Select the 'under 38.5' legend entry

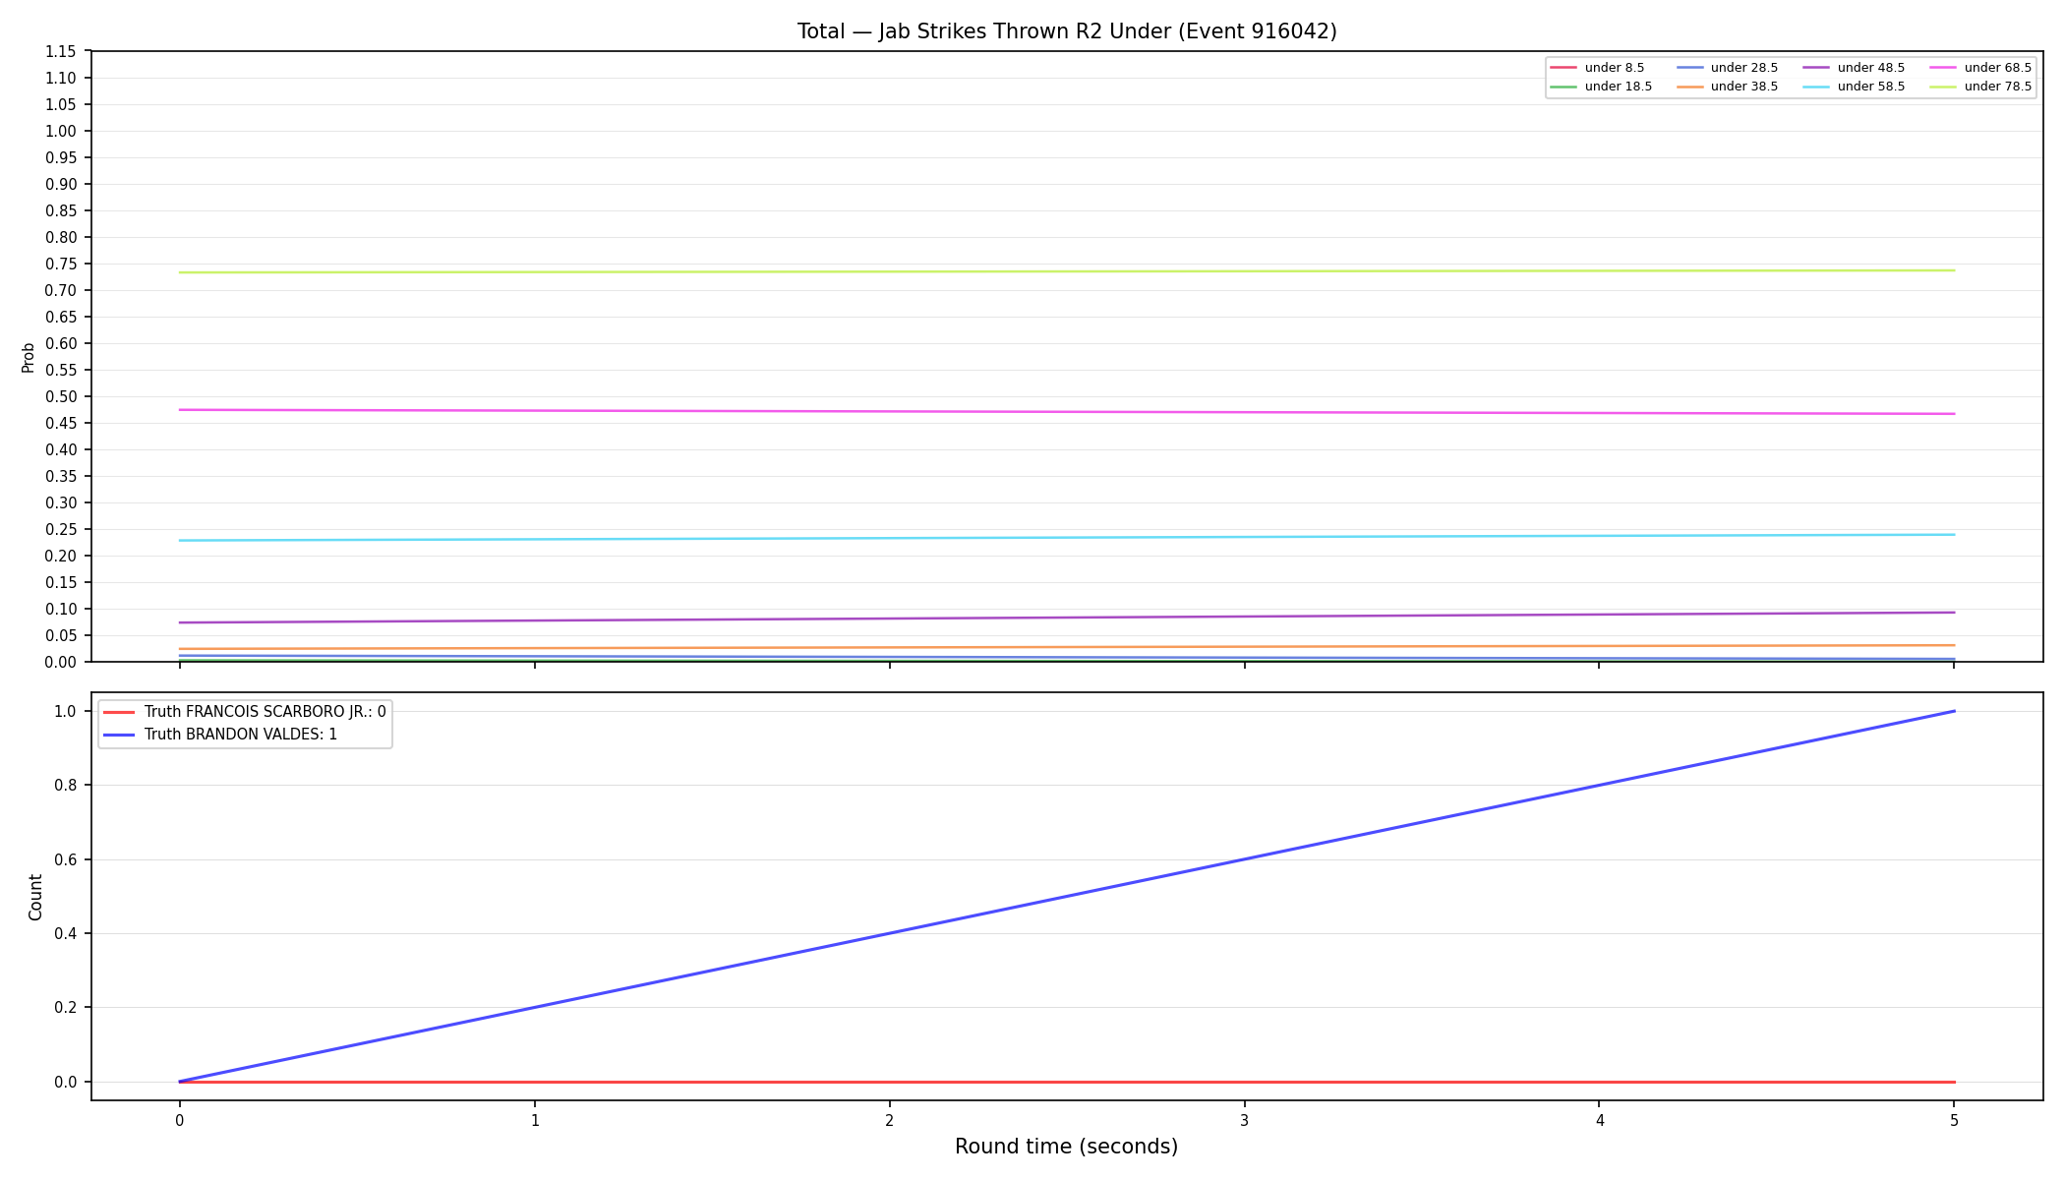pyautogui.click(x=1727, y=87)
